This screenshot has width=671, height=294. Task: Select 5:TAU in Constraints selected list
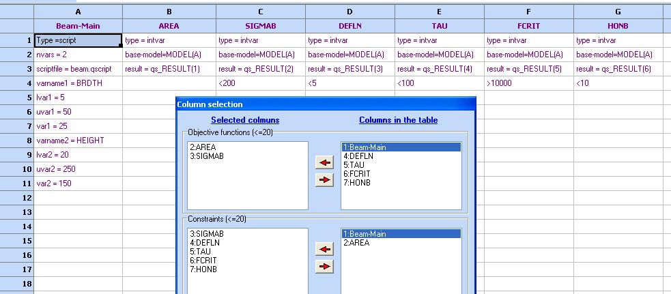[x=201, y=252]
